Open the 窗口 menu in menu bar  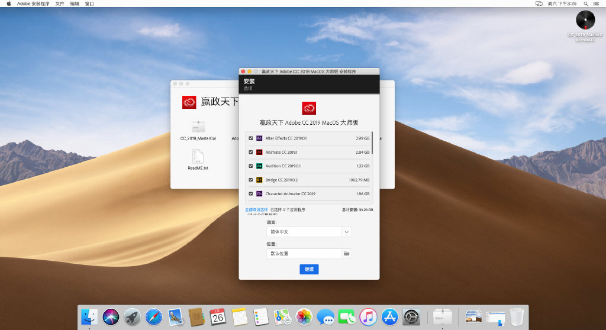tap(89, 4)
